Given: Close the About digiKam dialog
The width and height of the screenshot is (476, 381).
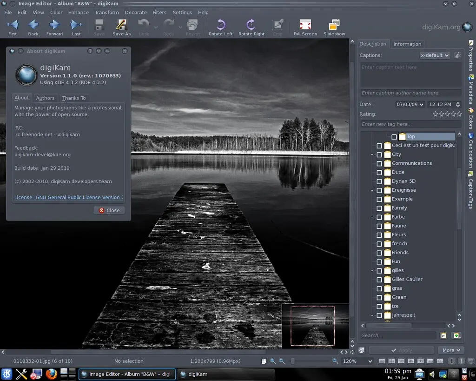Looking at the screenshot, I should click(109, 210).
